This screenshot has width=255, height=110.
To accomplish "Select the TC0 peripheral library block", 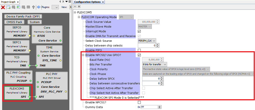I will pos(17,62).
